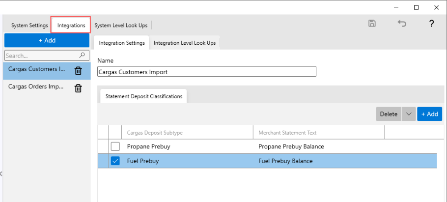Click the Save floppy disk icon
The width and height of the screenshot is (447, 202).
(372, 24)
